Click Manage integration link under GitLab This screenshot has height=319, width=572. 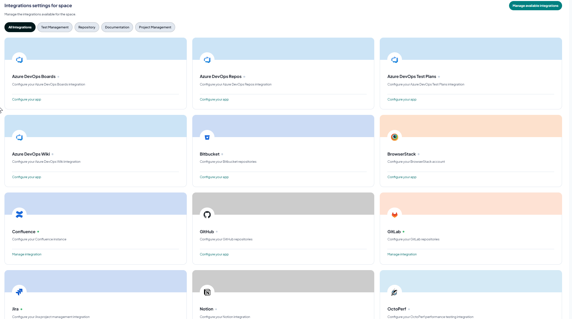402,254
